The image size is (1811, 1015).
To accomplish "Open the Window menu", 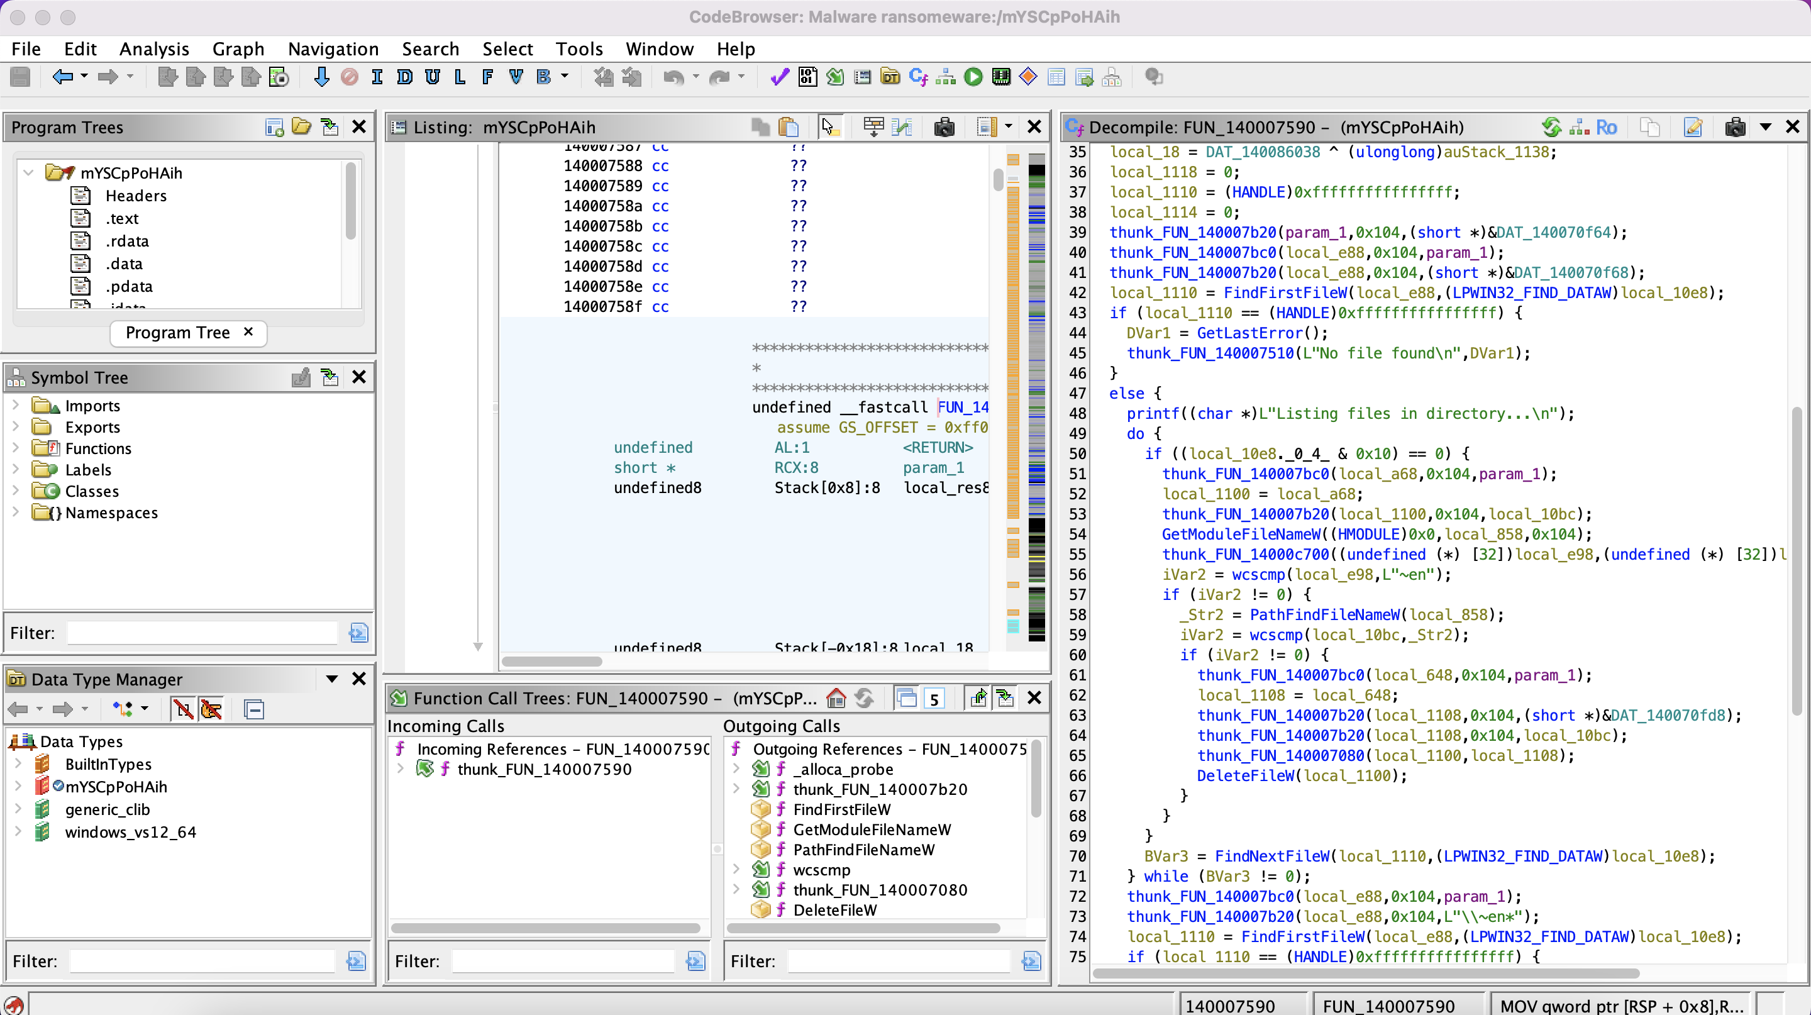I will (660, 49).
